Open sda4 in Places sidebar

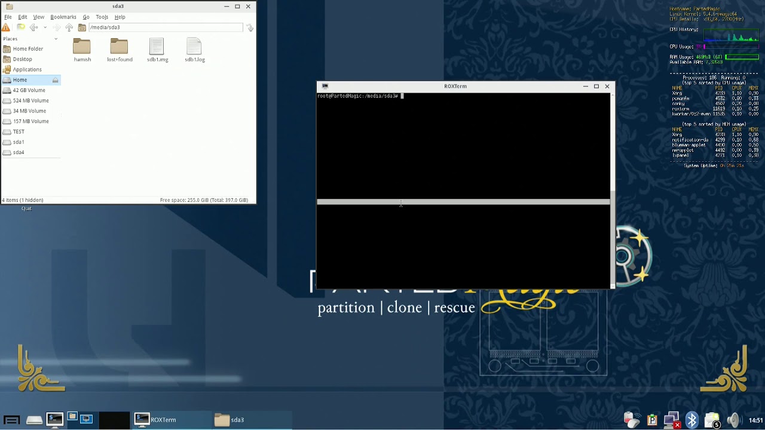coord(30,152)
